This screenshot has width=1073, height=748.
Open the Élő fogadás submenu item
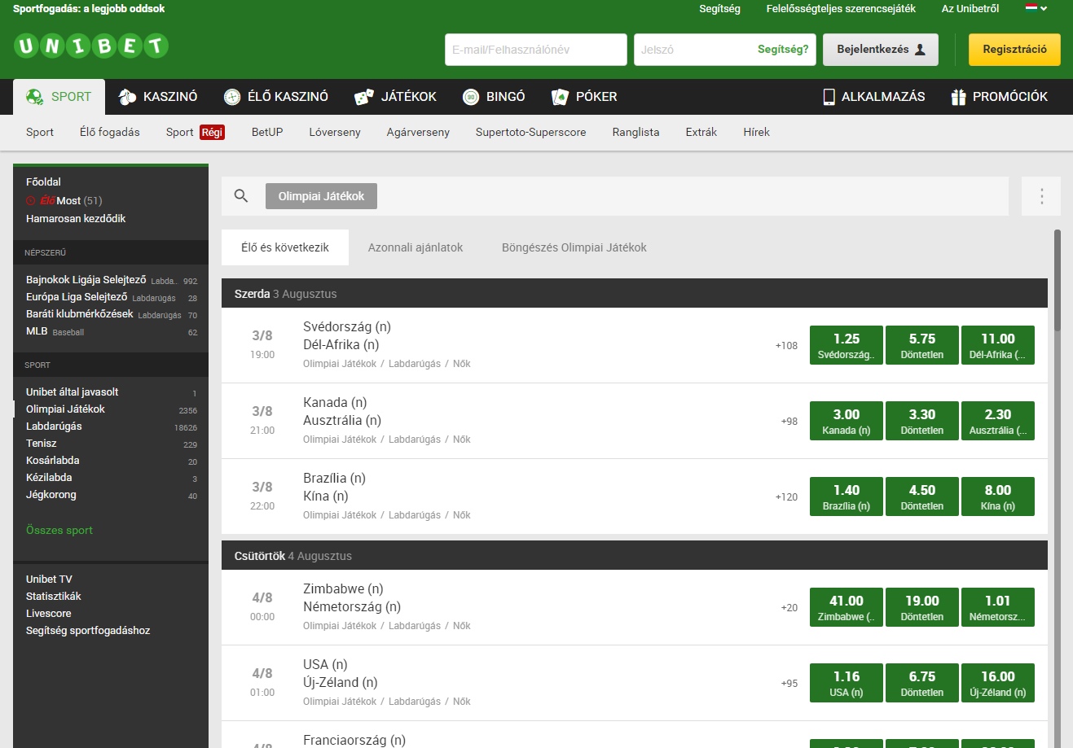[110, 132]
